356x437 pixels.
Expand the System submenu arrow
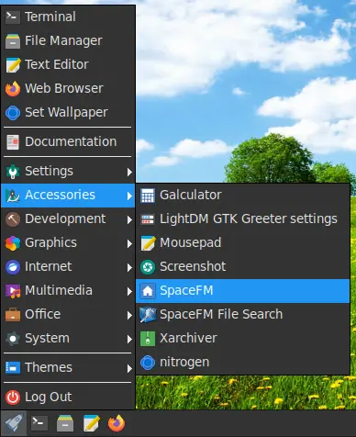(x=129, y=339)
